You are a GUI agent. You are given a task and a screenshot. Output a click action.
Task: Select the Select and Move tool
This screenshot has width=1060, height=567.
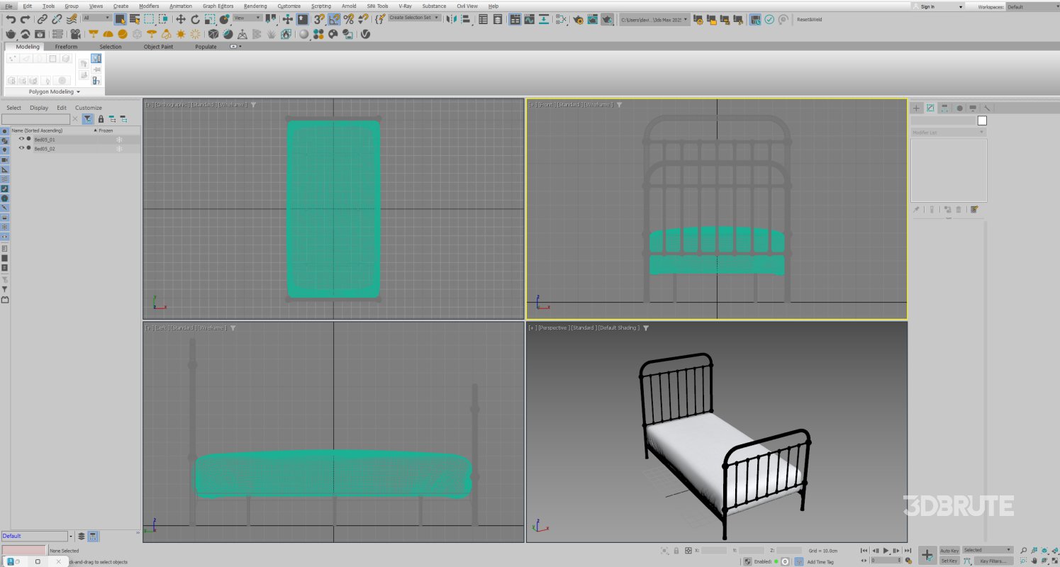(x=181, y=20)
